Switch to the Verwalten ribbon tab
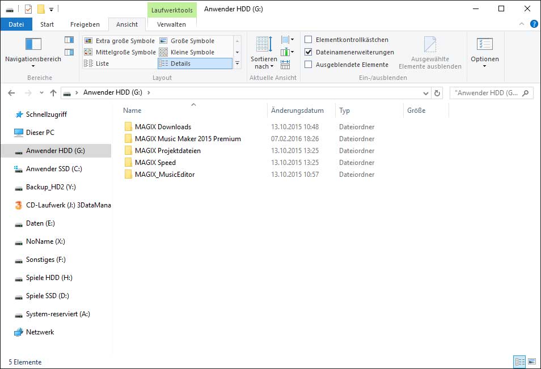This screenshot has height=369, width=541. pos(171,24)
